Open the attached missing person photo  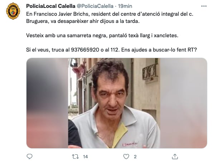tap(117, 103)
